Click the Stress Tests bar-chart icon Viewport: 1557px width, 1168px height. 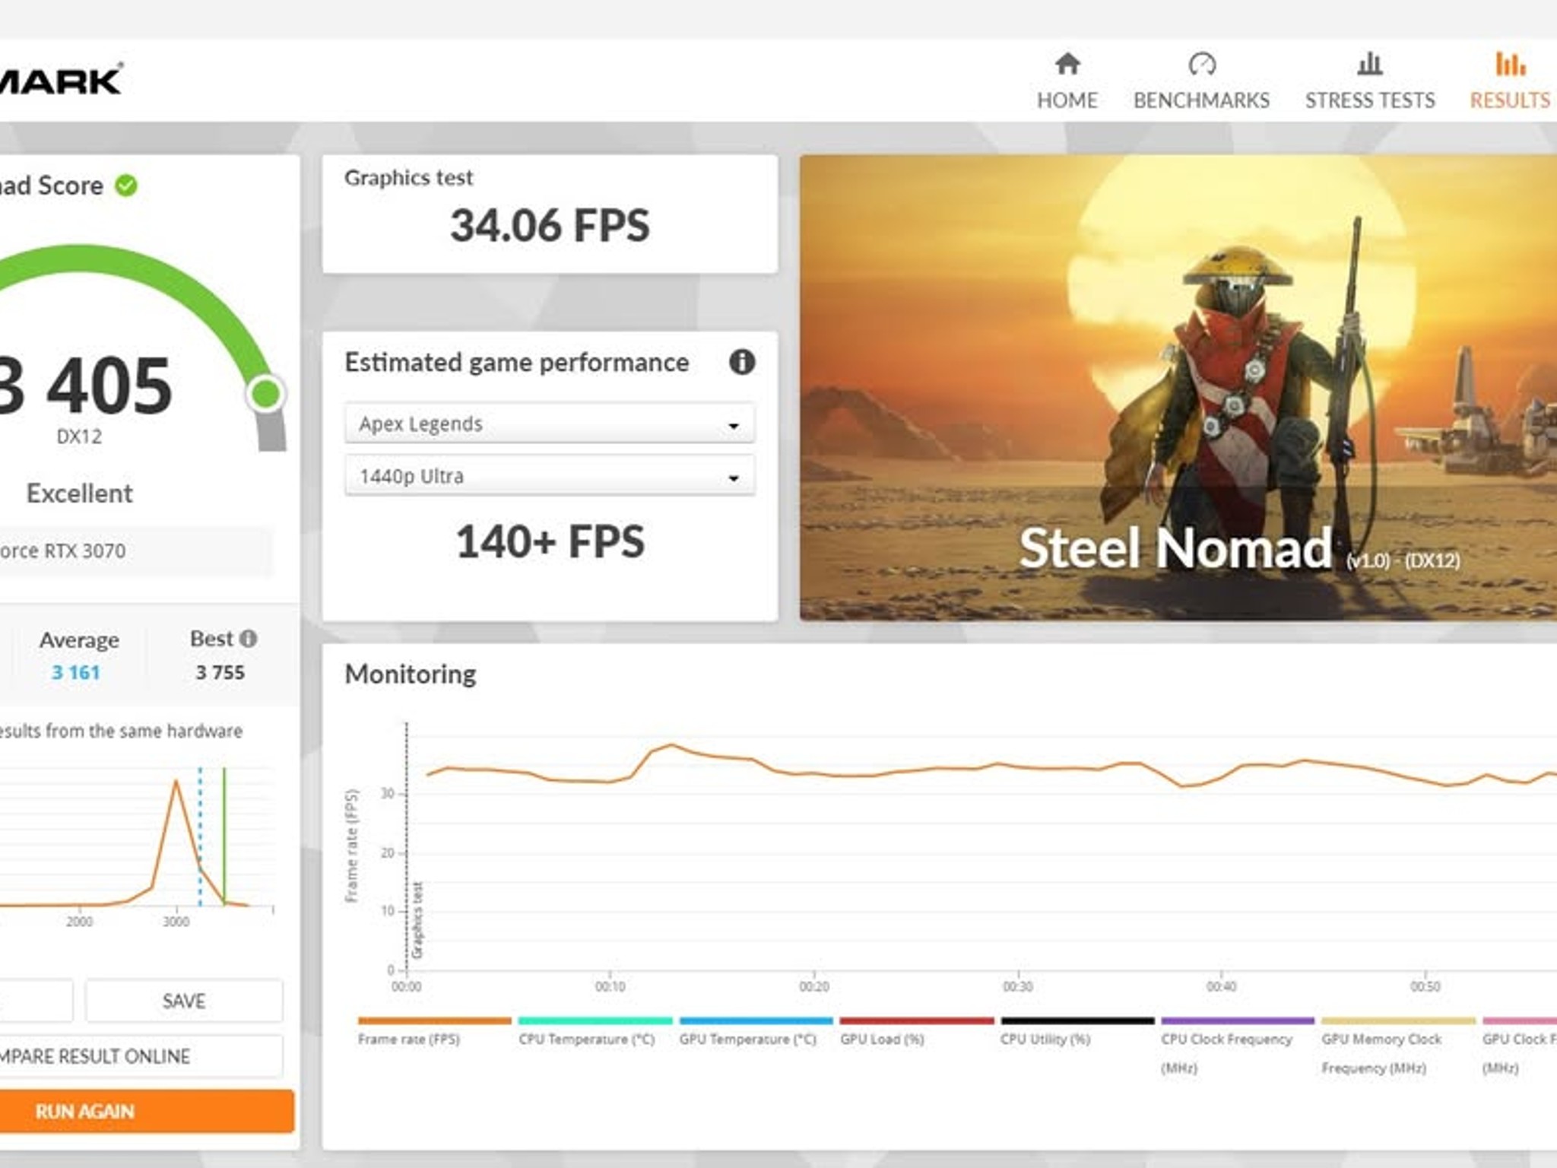1369,64
